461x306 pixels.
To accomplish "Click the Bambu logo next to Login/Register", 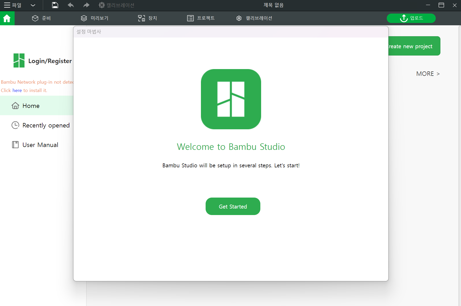I will pos(19,60).
